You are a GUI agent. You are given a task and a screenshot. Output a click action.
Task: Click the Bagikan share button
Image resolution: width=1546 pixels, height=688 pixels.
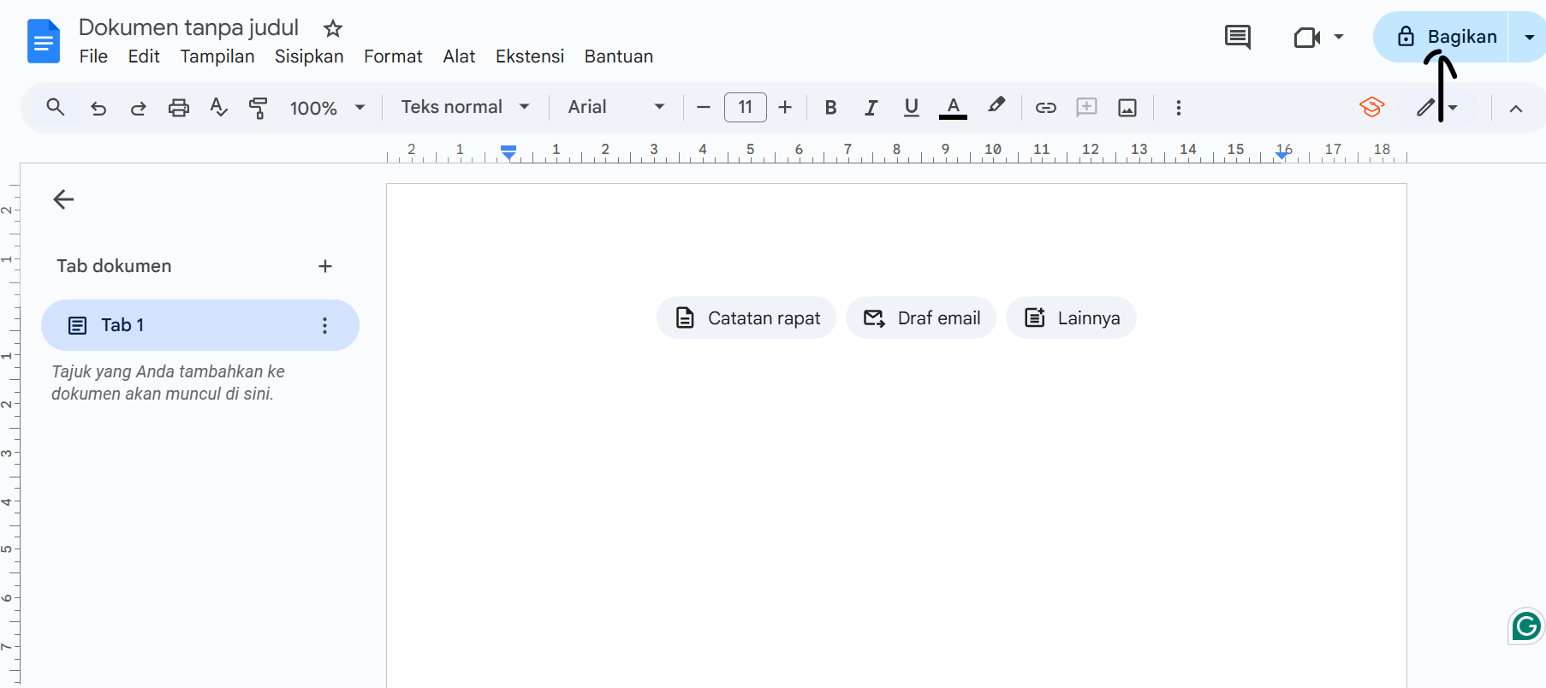coord(1446,37)
